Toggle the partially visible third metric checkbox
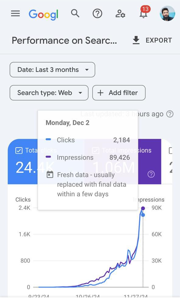The height and width of the screenshot is (298, 180). click(x=171, y=151)
